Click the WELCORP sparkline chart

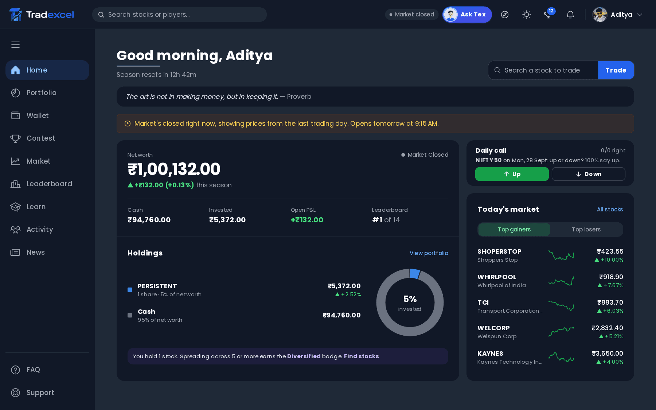[x=561, y=332]
